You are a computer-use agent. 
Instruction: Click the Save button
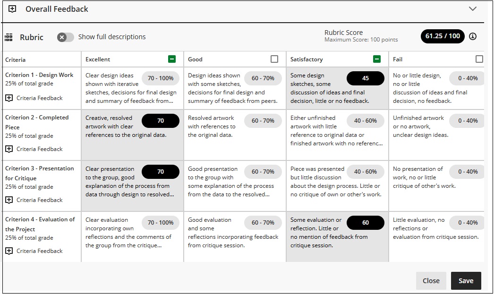tap(466, 280)
